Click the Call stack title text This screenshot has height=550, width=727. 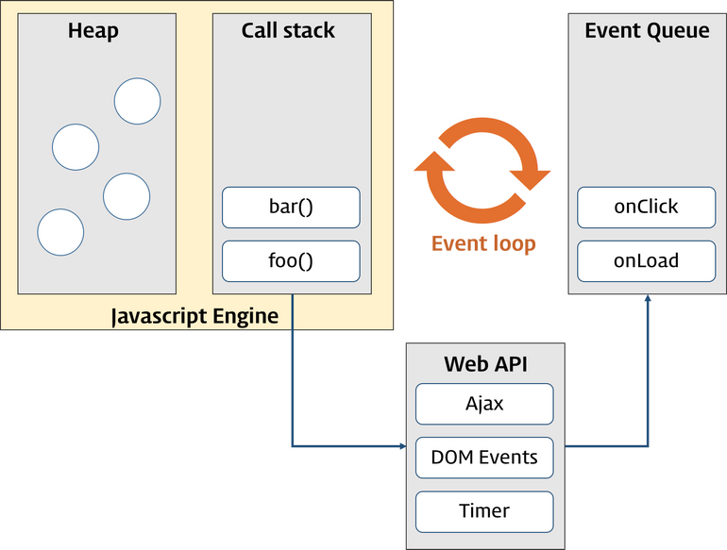[x=288, y=30]
